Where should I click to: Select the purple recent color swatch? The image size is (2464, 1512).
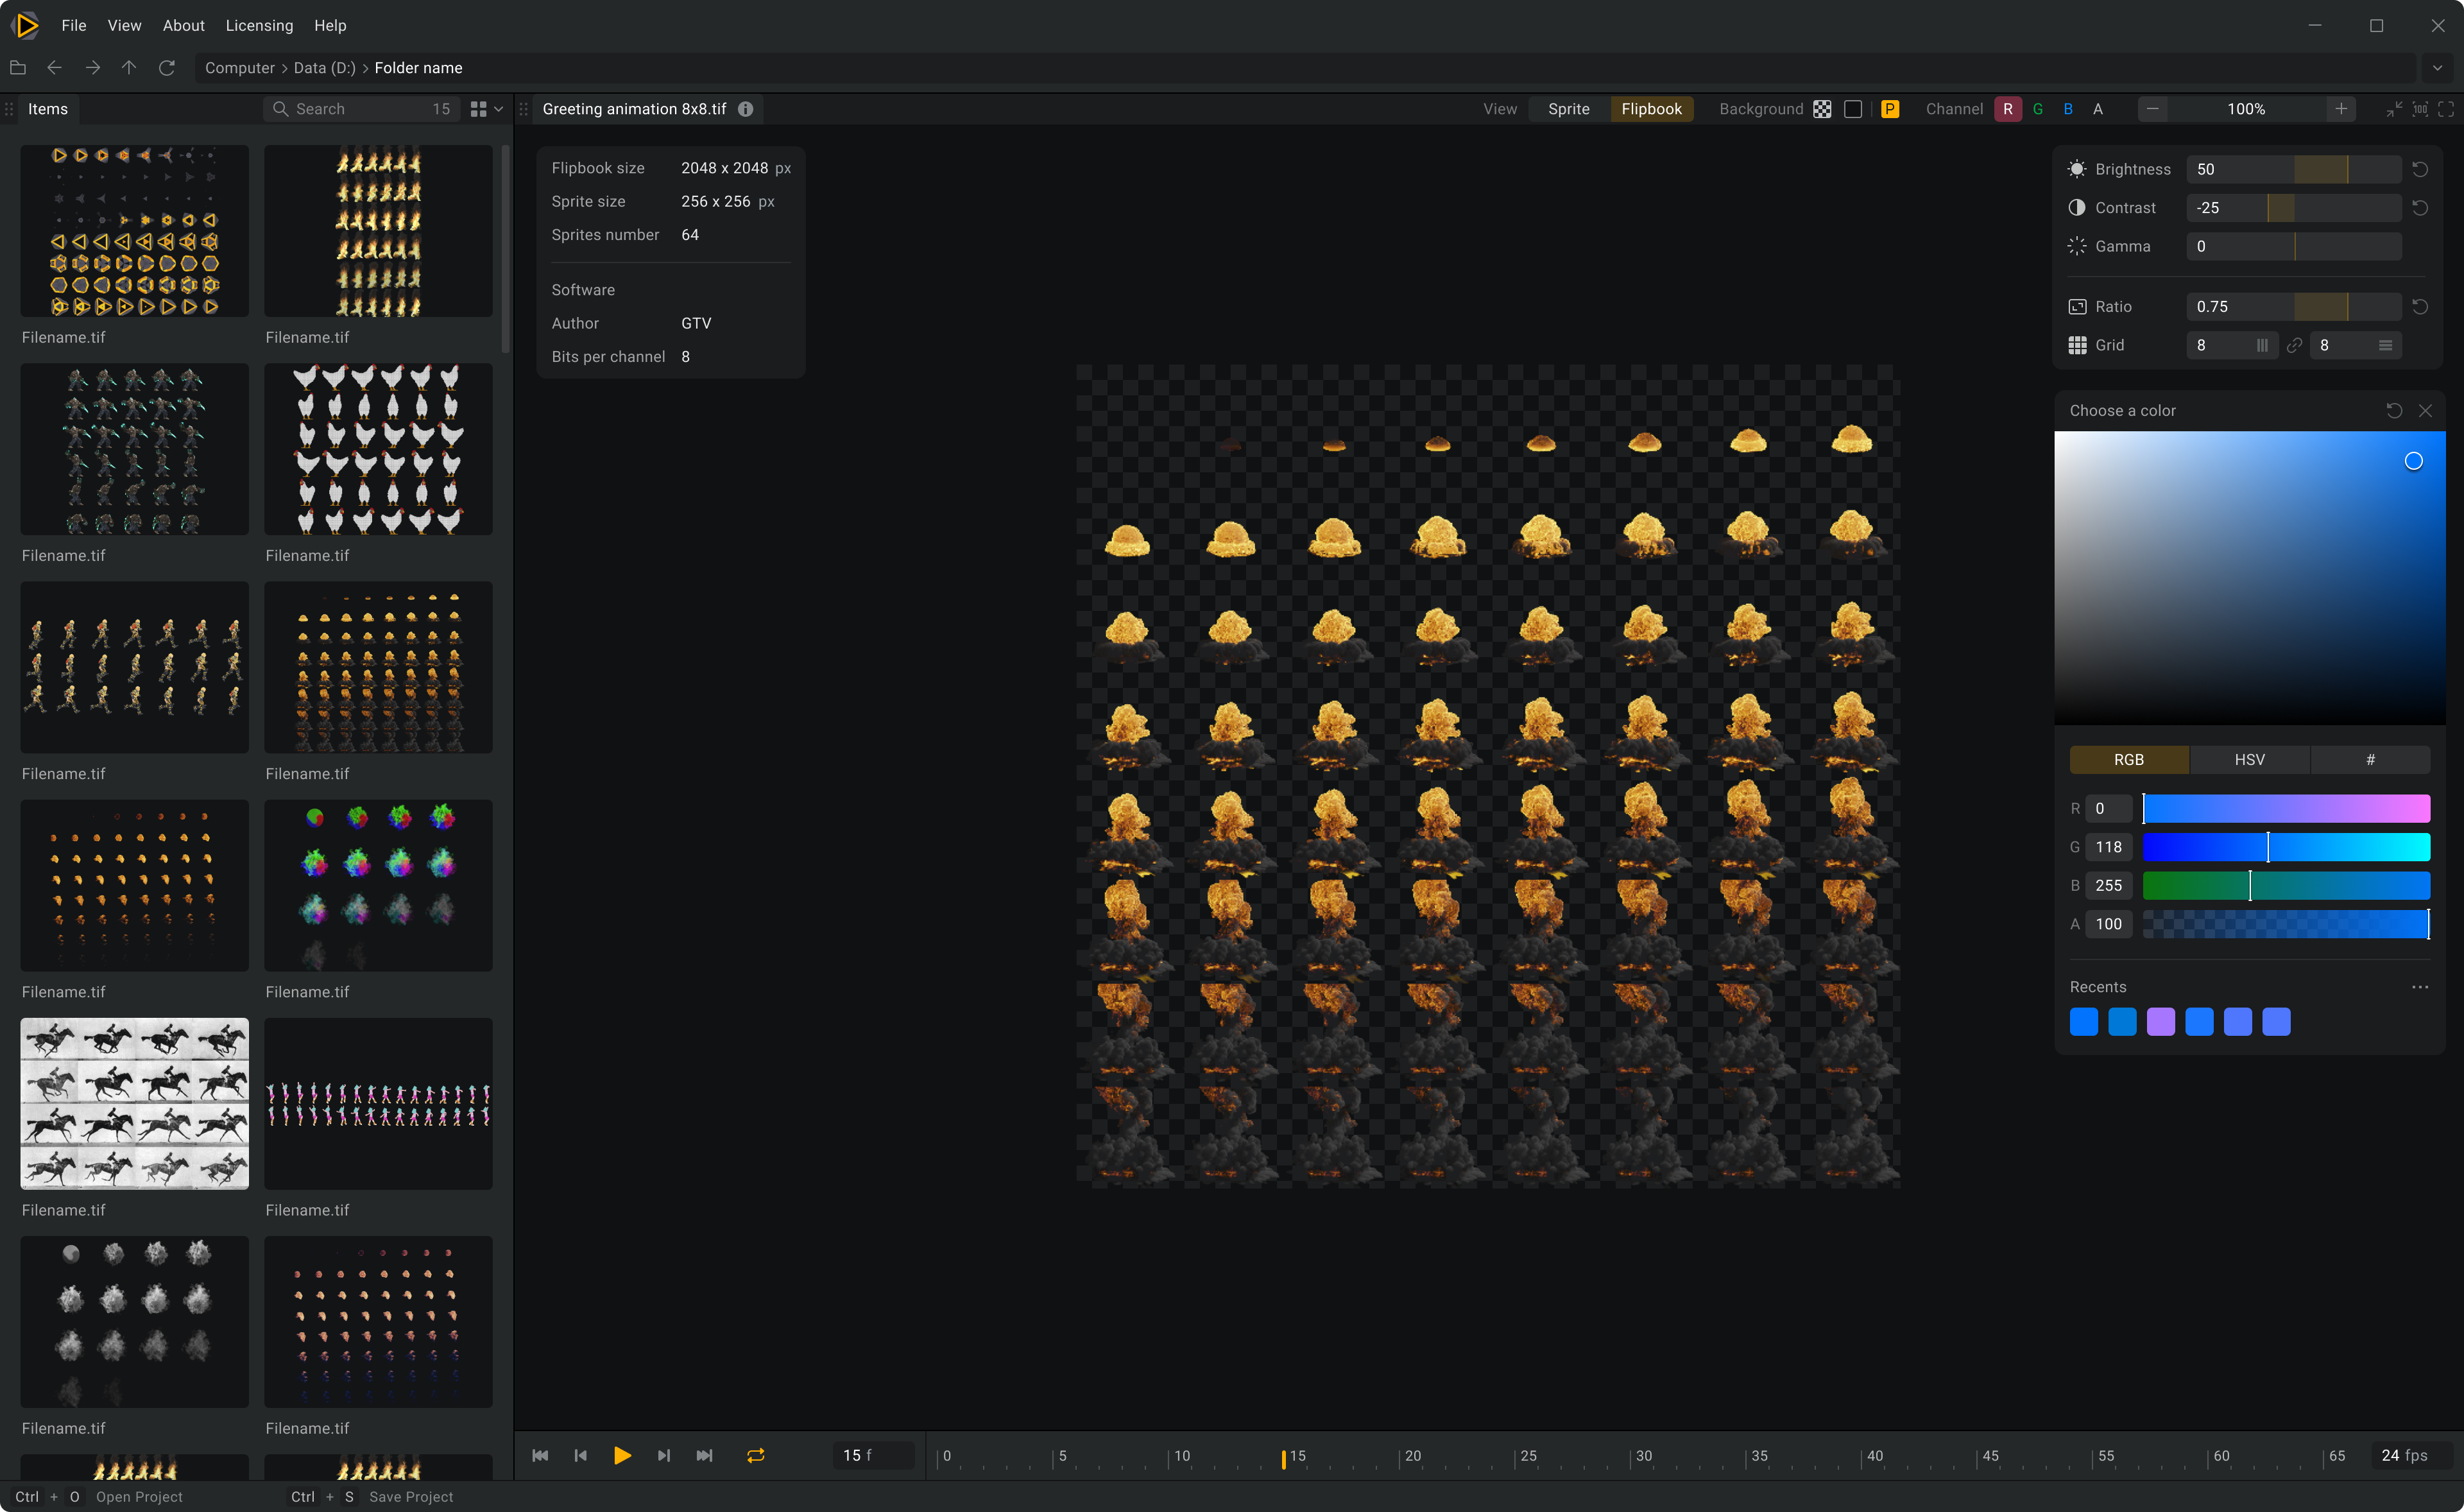click(x=2160, y=1022)
